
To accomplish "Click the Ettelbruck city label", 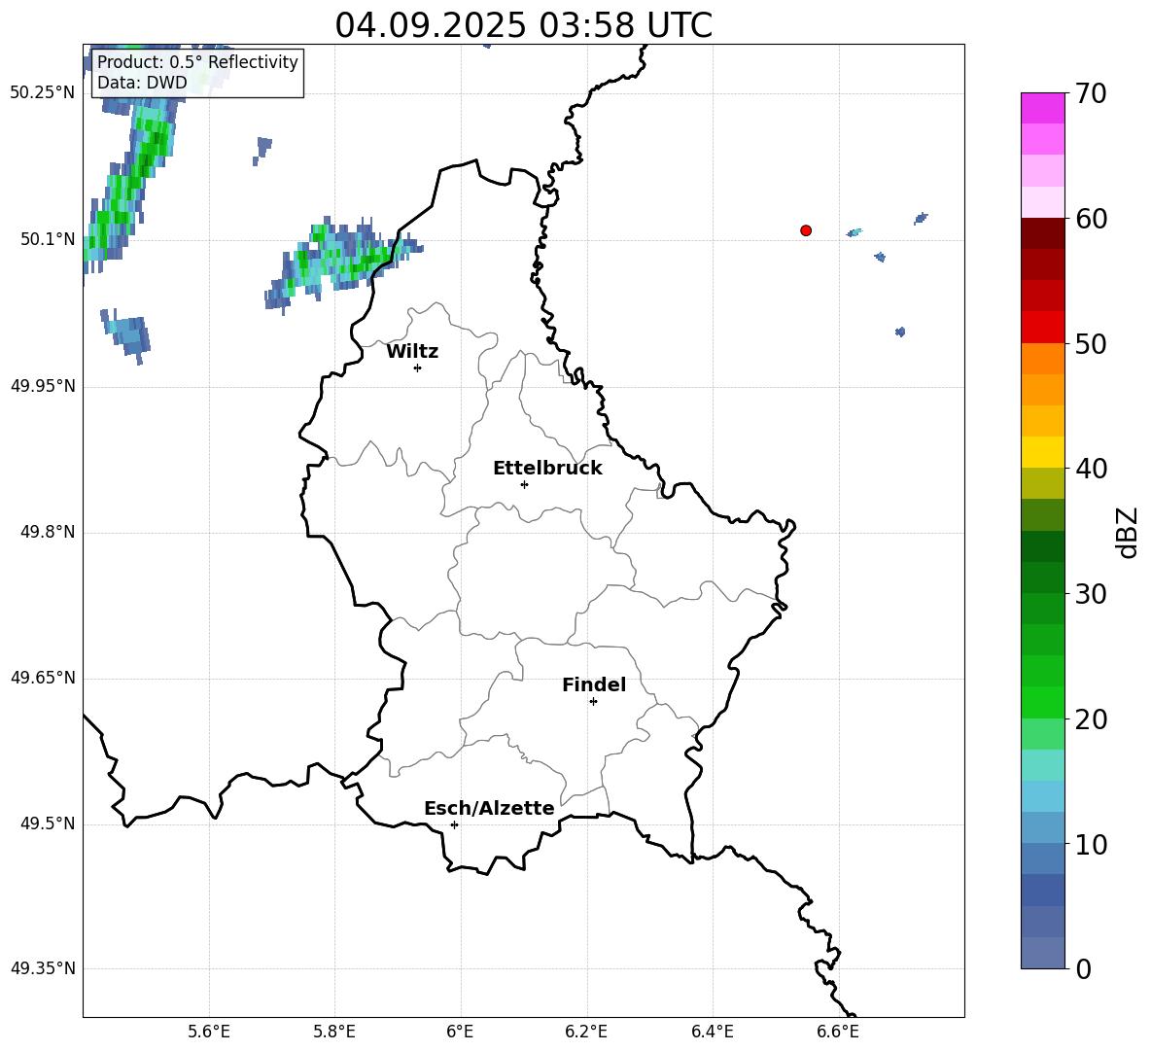I will tap(547, 469).
